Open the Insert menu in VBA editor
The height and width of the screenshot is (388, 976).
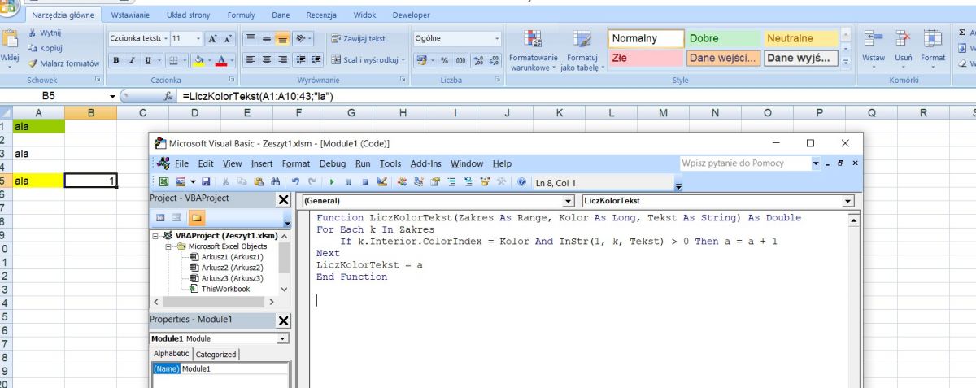(263, 163)
